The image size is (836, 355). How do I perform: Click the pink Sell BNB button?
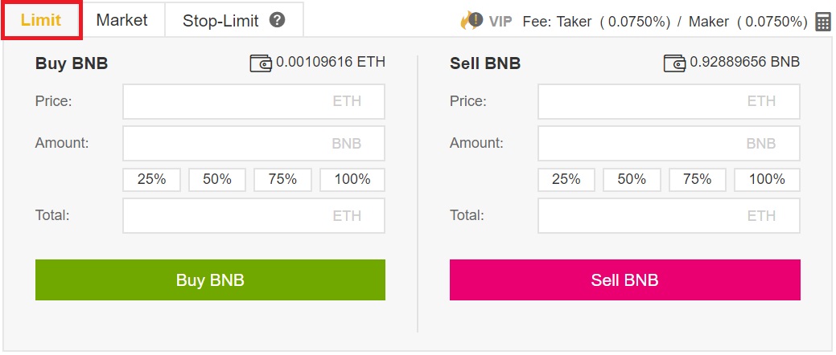pos(625,280)
